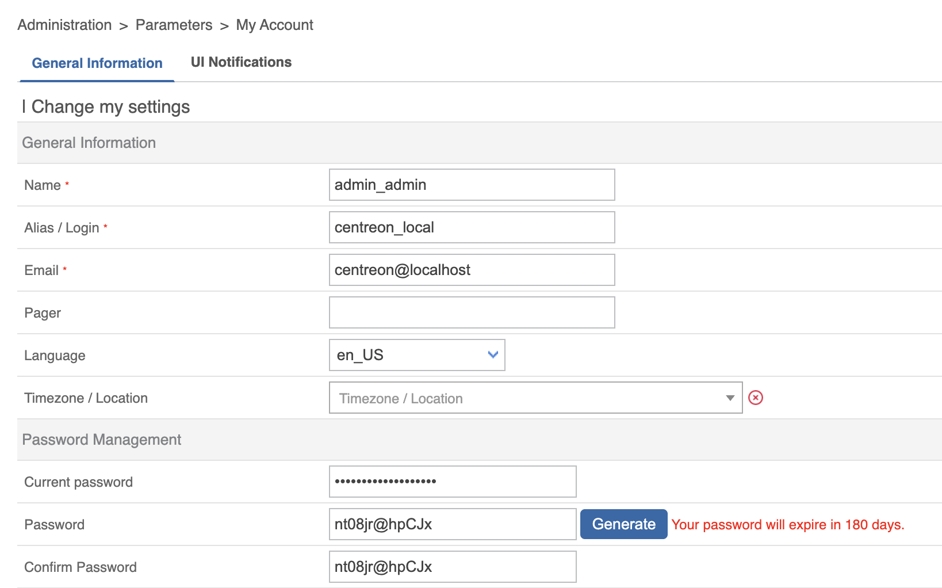This screenshot has width=942, height=588.
Task: Focus the Current password field
Action: click(452, 482)
